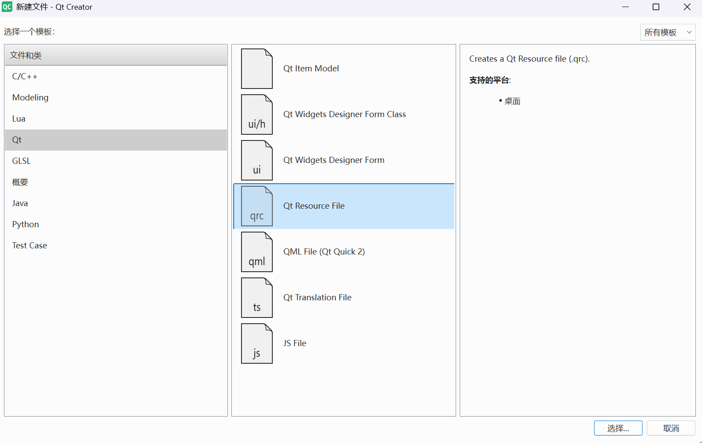The image size is (702, 443).
Task: Click the 文件和类 list header
Action: 116,55
